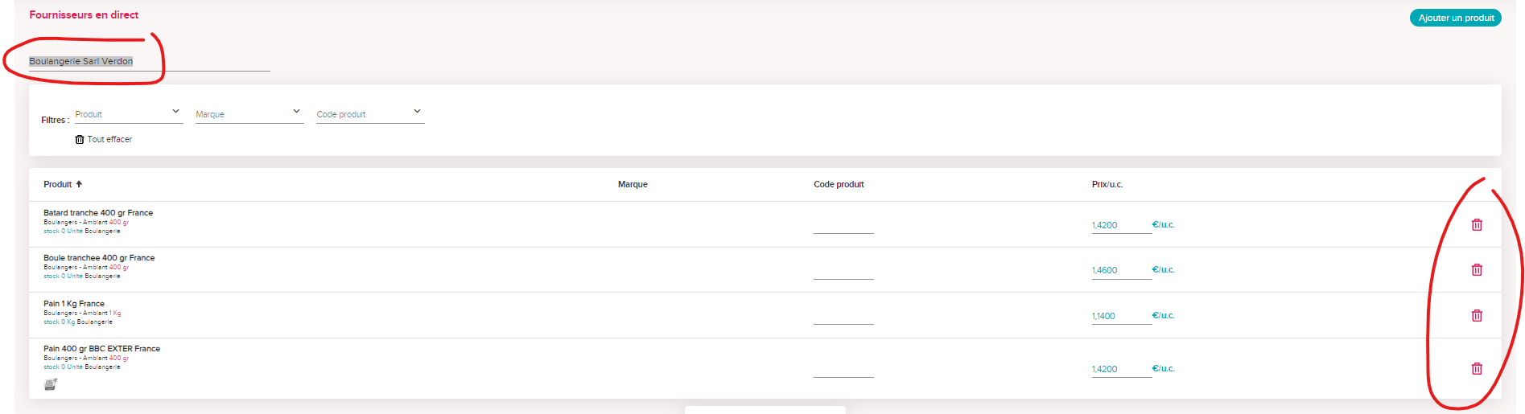The image size is (1525, 414).
Task: Click the Code produit column header
Action: 839,184
